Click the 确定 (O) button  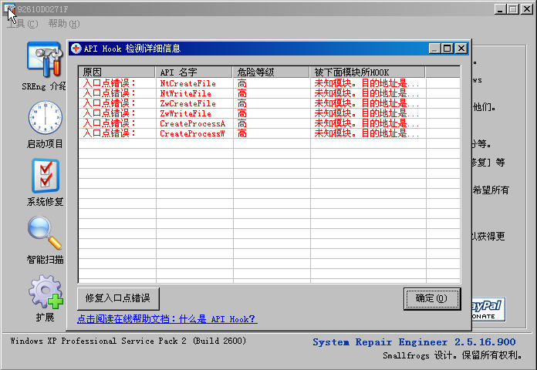pos(432,298)
